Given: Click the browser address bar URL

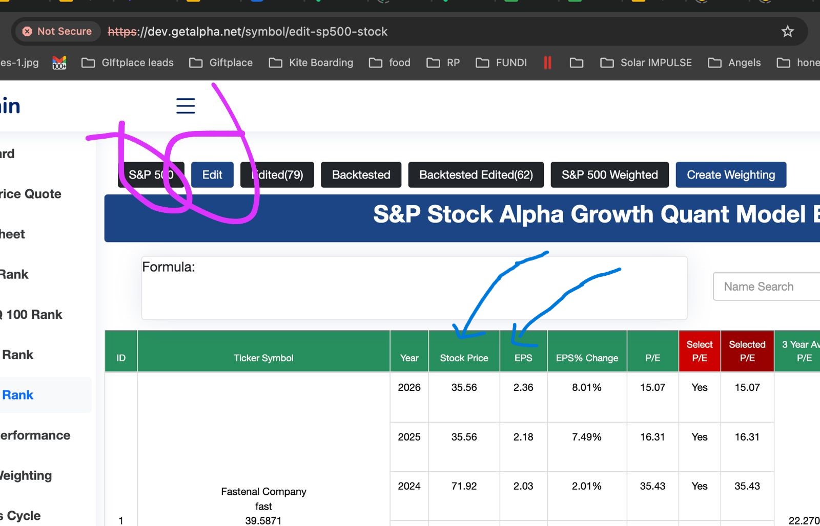Looking at the screenshot, I should (x=247, y=32).
